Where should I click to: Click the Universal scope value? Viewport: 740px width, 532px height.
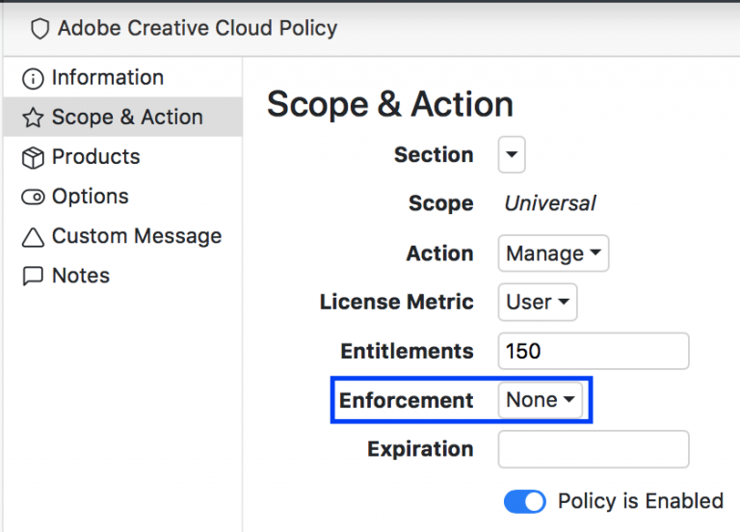[x=550, y=203]
